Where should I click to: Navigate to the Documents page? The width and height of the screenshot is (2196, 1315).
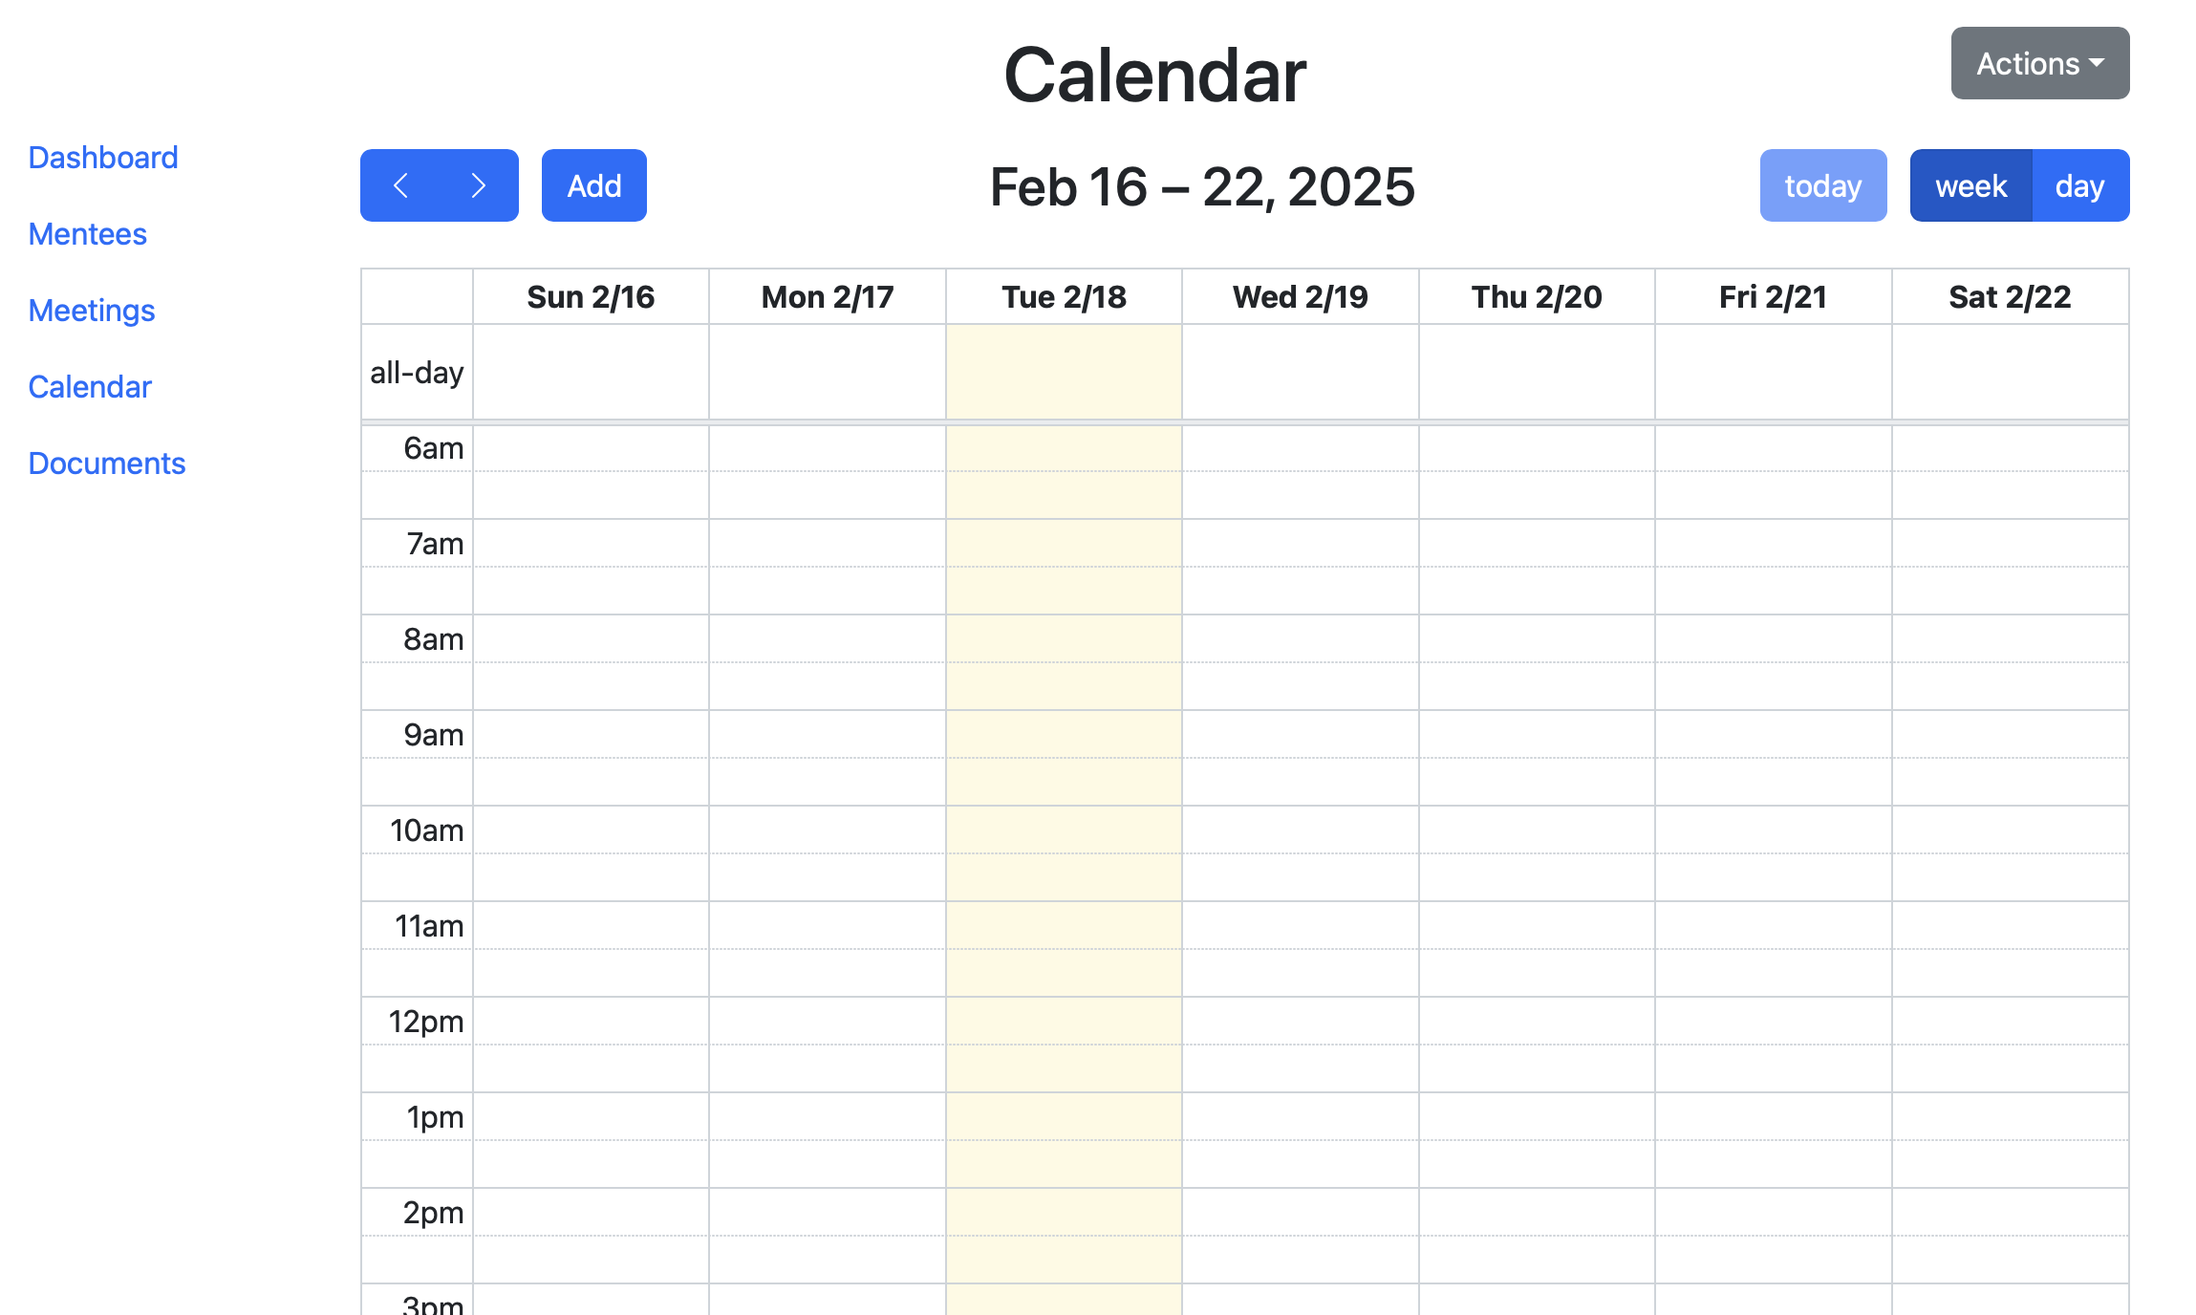click(107, 463)
